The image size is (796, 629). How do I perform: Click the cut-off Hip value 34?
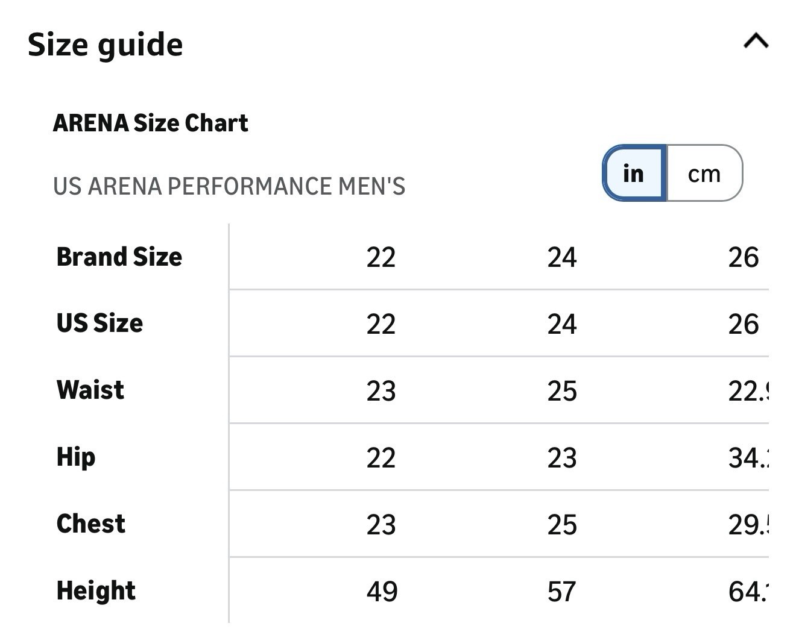[748, 458]
